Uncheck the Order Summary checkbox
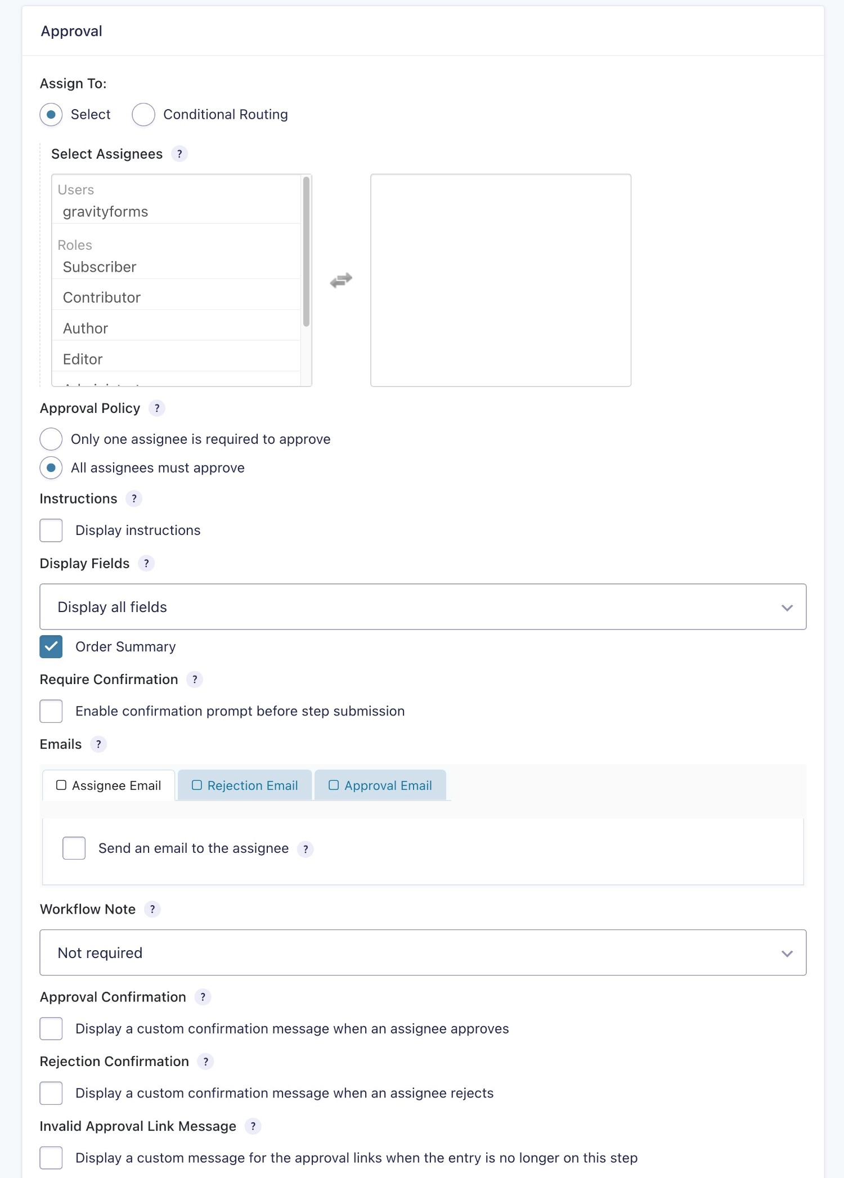Image resolution: width=844 pixels, height=1178 pixels. tap(51, 647)
